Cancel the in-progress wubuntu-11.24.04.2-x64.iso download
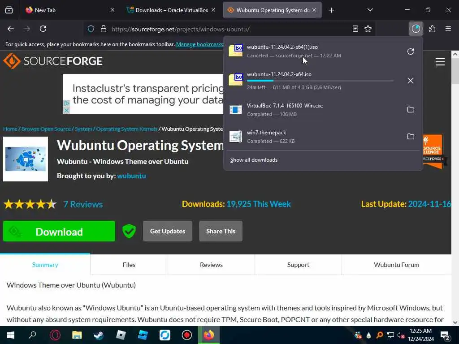This screenshot has height=344, width=459. 411,81
